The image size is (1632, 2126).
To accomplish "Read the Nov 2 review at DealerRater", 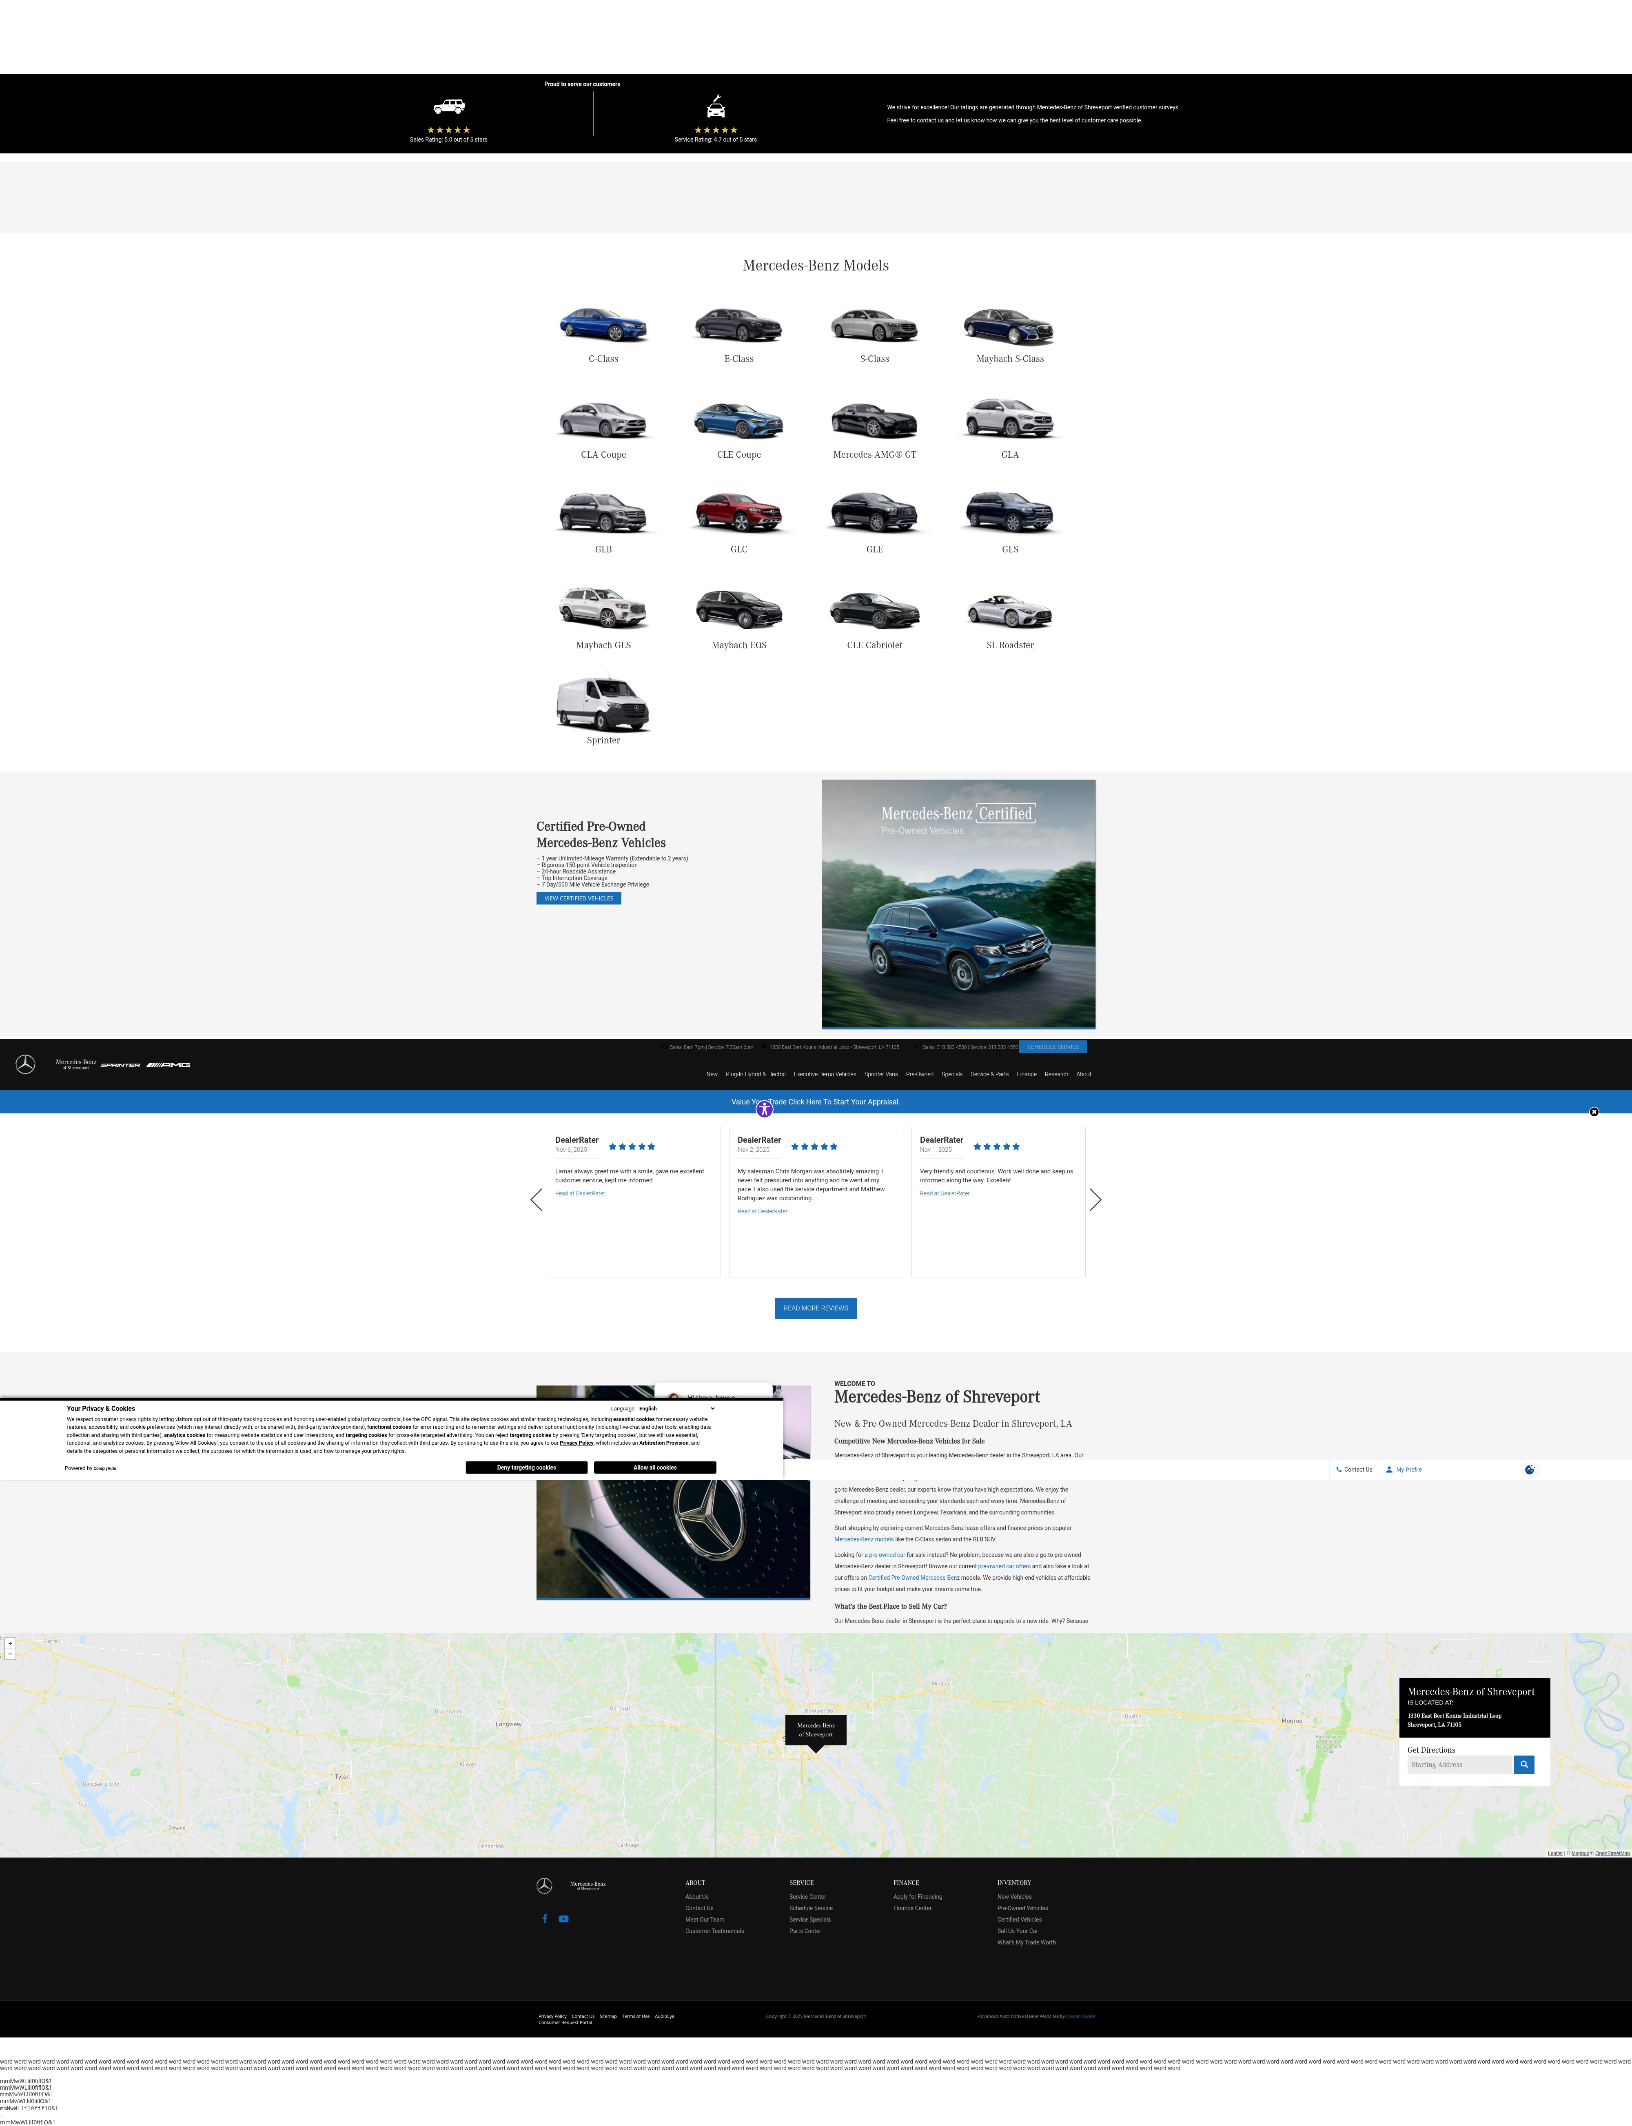I will (x=763, y=1211).
